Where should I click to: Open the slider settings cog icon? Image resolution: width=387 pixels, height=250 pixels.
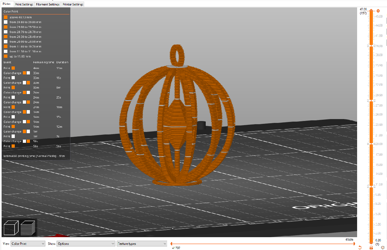383,247
